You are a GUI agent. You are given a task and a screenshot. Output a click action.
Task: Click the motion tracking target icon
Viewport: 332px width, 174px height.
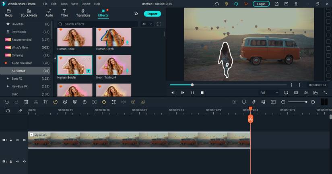pyautogui.click(x=94, y=102)
